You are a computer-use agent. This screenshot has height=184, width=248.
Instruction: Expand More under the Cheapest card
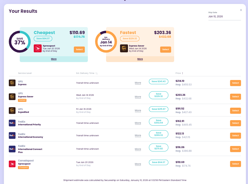click(53, 58)
